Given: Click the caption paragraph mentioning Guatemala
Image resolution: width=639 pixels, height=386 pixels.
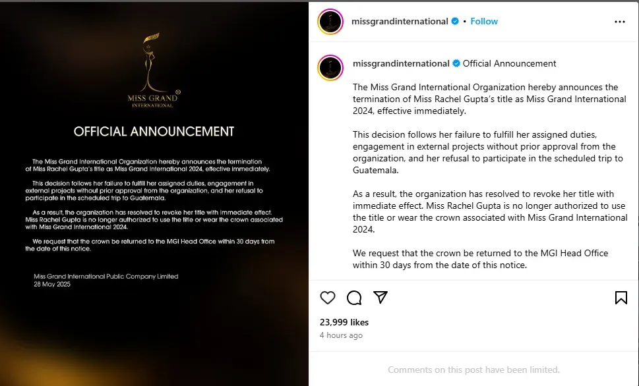Looking at the screenshot, I should [x=488, y=152].
